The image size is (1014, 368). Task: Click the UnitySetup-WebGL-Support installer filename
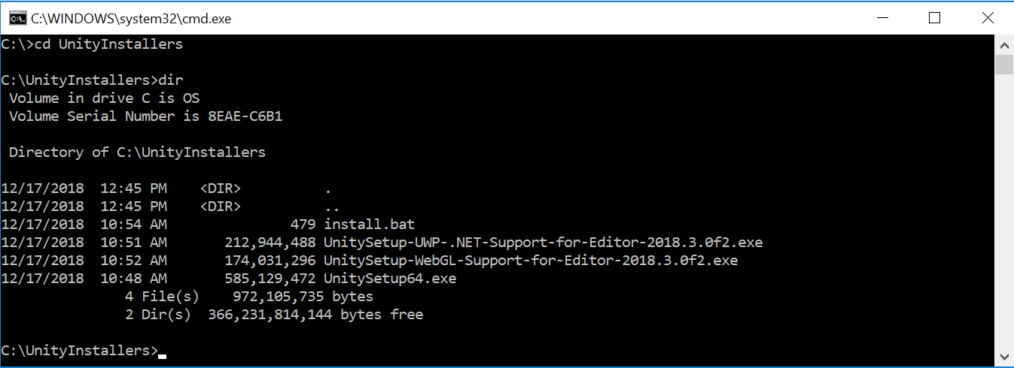pyautogui.click(x=531, y=261)
